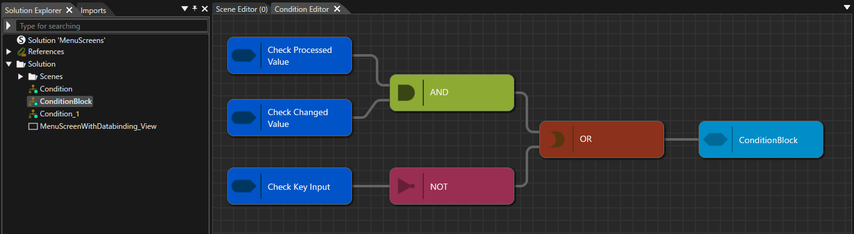854x234 pixels.
Task: Click the 'Type for searching' input field
Action: pyautogui.click(x=112, y=26)
